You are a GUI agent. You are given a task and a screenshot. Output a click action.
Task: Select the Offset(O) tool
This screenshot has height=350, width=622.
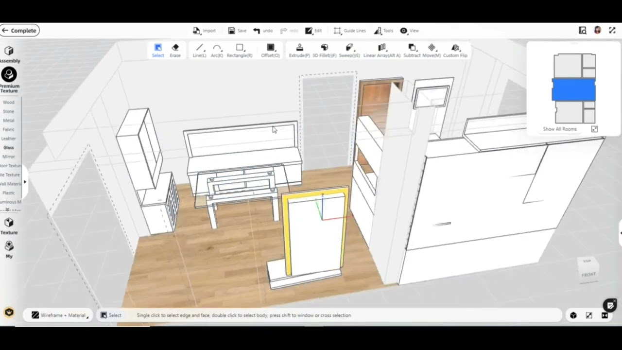pyautogui.click(x=270, y=51)
